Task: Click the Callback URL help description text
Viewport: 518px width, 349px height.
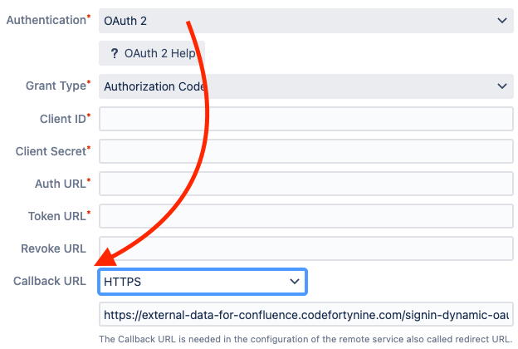Action: [x=305, y=339]
